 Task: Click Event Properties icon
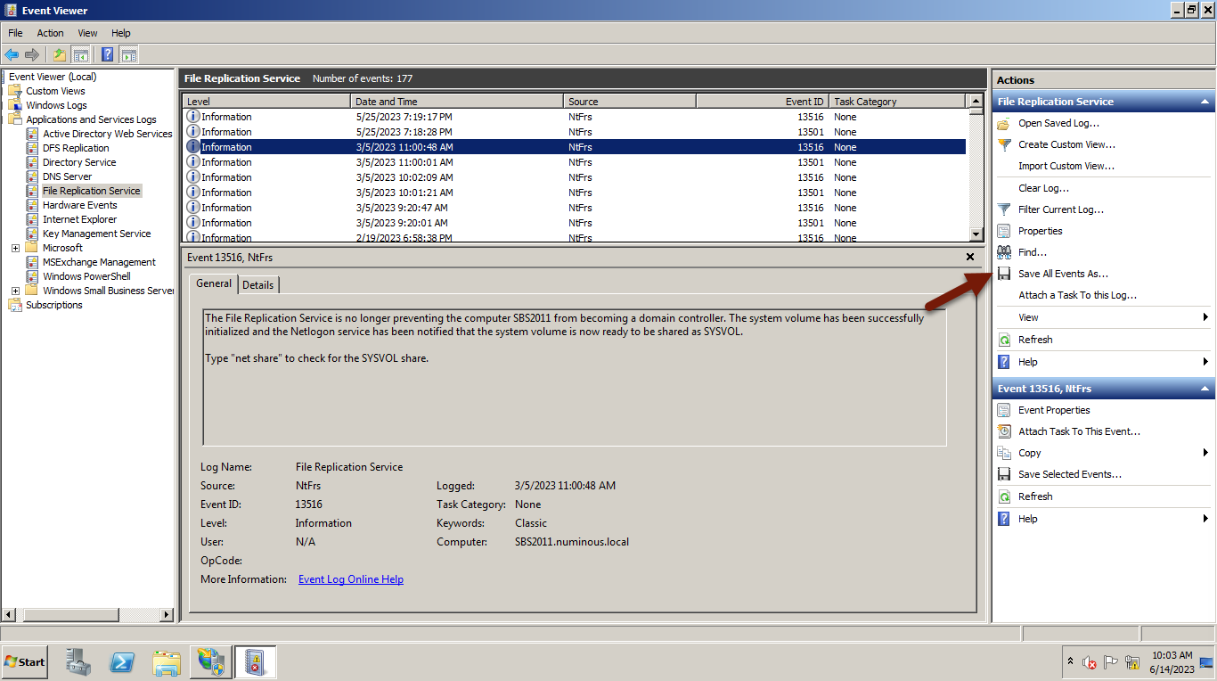(1004, 410)
